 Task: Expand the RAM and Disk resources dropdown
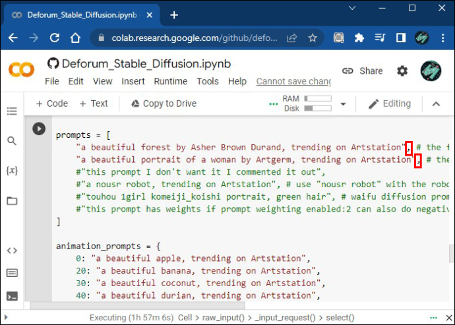[343, 104]
